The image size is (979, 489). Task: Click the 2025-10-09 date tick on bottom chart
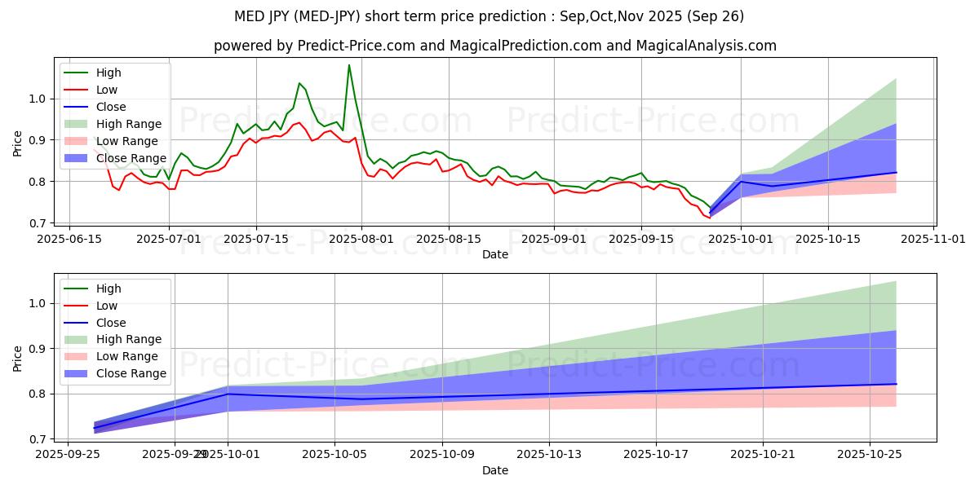pos(442,455)
